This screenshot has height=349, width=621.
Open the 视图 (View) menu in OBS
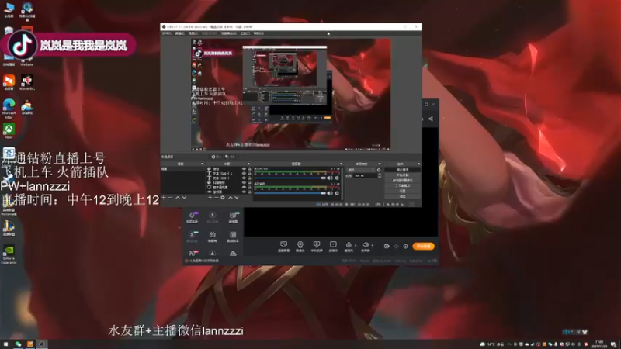(x=193, y=33)
